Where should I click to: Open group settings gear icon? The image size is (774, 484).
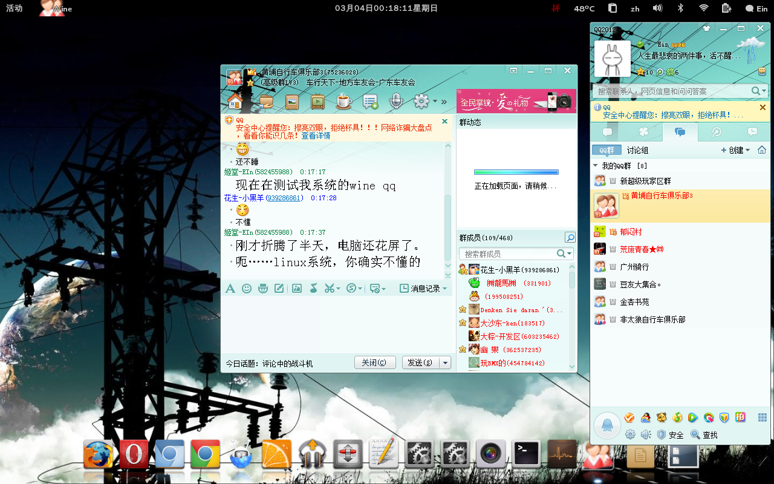click(421, 102)
